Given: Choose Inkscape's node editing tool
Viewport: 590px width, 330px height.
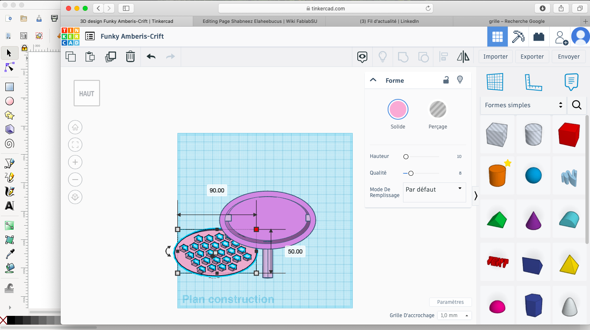Looking at the screenshot, I should click(9, 67).
